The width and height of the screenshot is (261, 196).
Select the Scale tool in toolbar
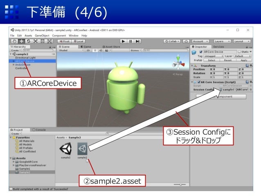point(36,41)
